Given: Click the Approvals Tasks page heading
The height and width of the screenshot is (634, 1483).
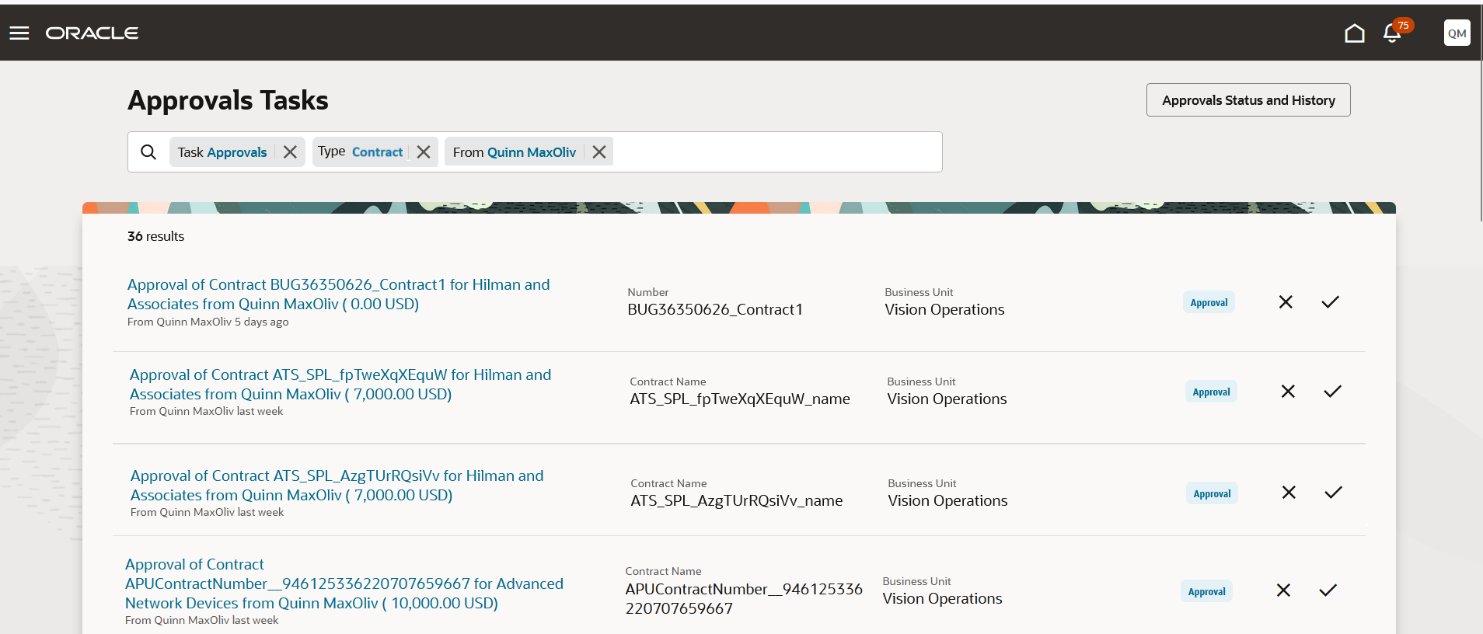Looking at the screenshot, I should 228,100.
